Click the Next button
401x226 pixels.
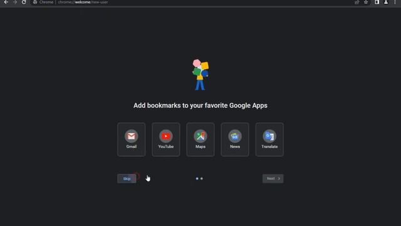[x=273, y=178]
